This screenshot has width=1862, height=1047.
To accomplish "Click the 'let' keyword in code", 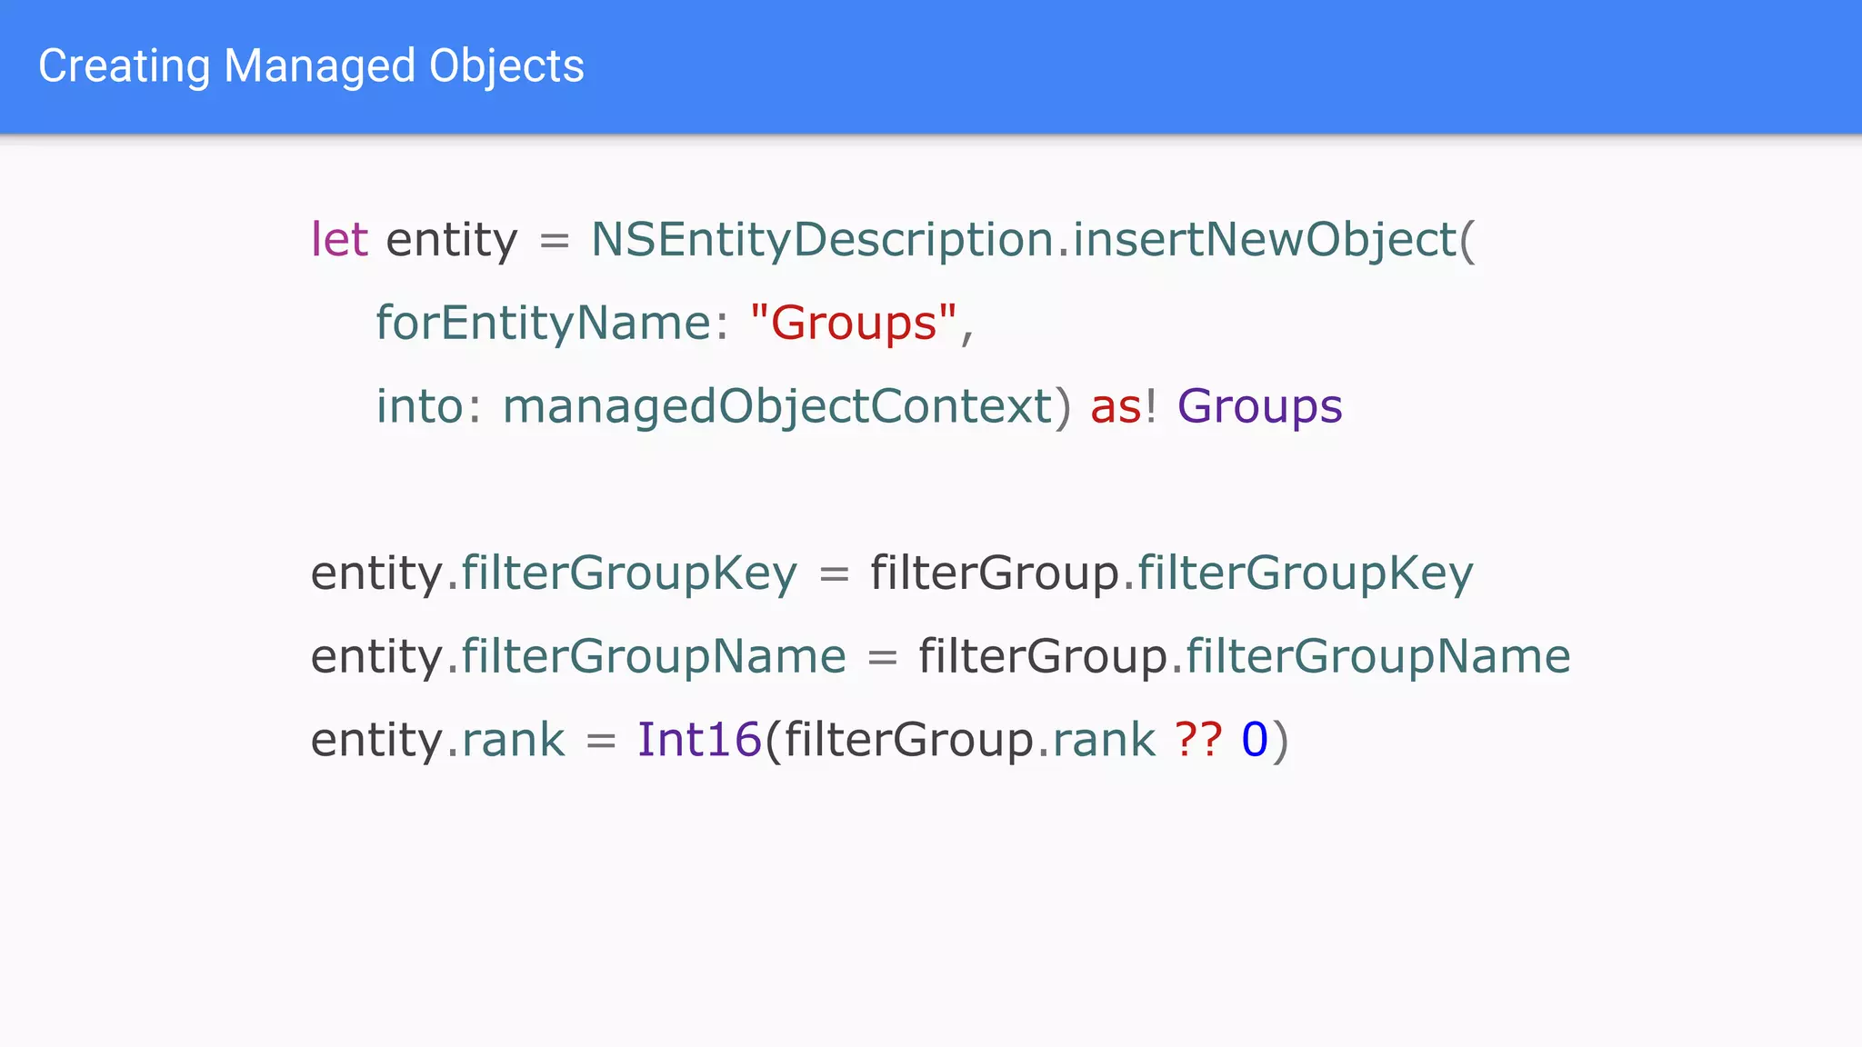I will tap(339, 240).
